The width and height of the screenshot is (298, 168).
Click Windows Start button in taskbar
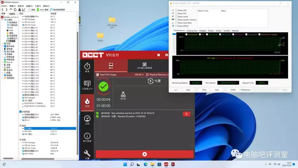tap(125, 164)
